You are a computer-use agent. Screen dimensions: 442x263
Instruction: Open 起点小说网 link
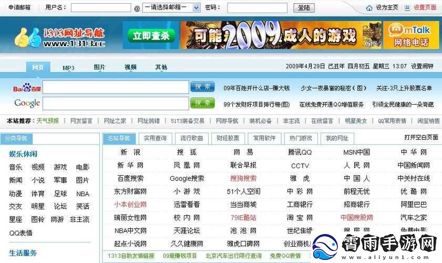pyautogui.click(x=130, y=244)
